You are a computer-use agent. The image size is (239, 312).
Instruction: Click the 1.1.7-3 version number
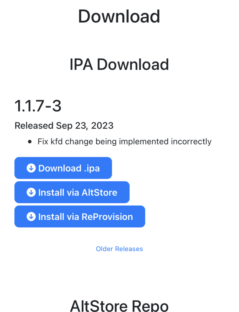pos(38,106)
